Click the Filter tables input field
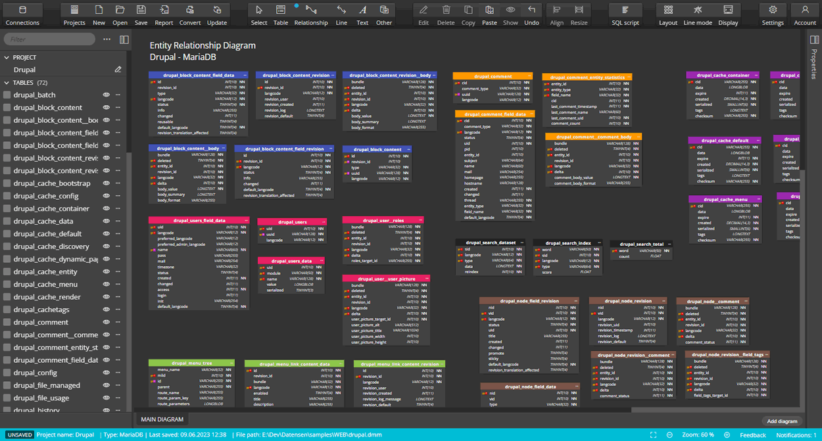This screenshot has height=441, width=822. (49, 39)
